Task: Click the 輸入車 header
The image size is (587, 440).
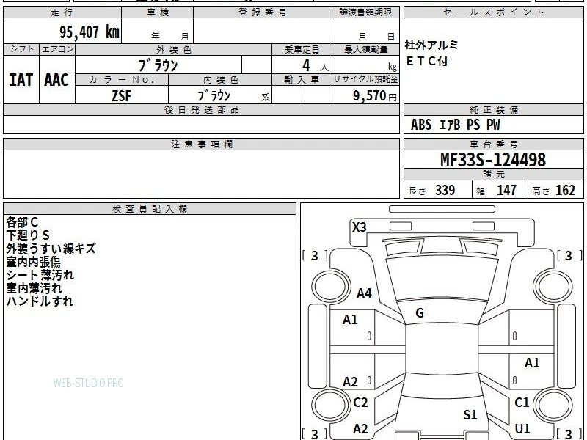Action: [x=302, y=80]
